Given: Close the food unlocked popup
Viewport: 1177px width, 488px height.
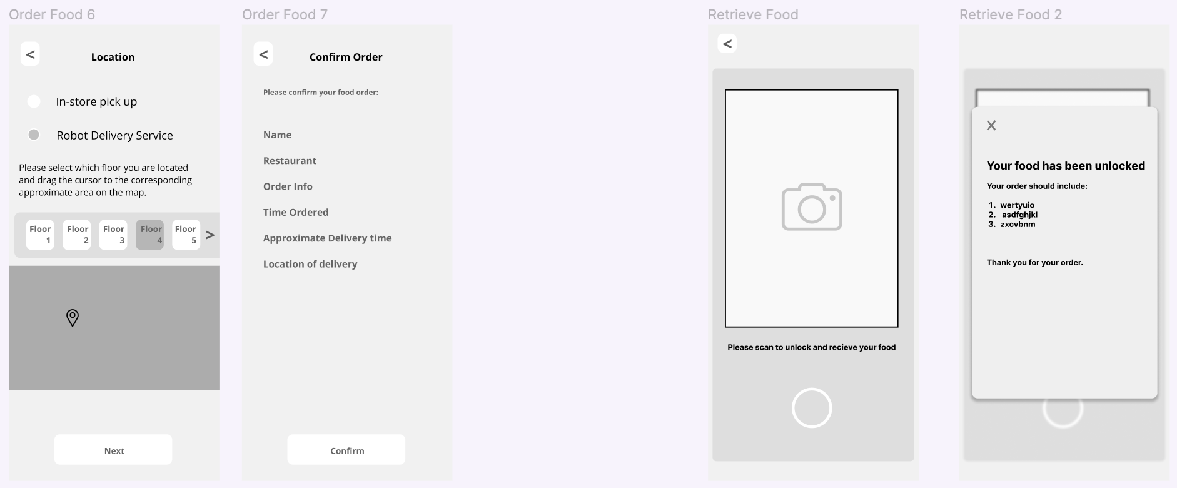Looking at the screenshot, I should pos(991,126).
